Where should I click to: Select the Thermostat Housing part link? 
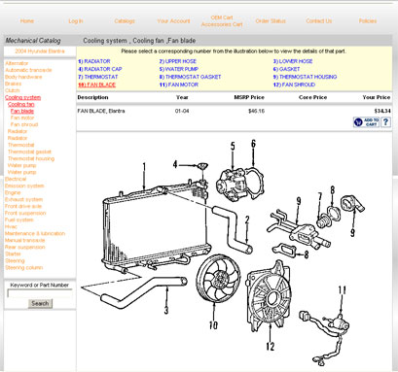tap(305, 77)
